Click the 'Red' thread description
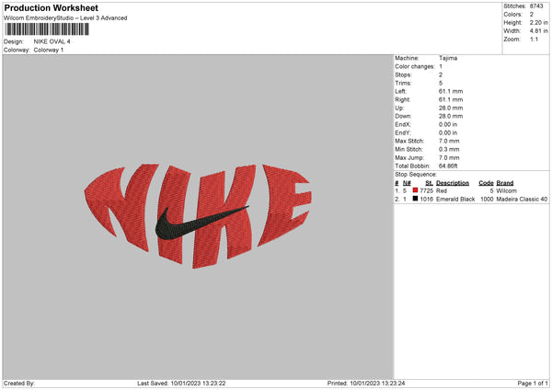This screenshot has height=390, width=552. [442, 191]
